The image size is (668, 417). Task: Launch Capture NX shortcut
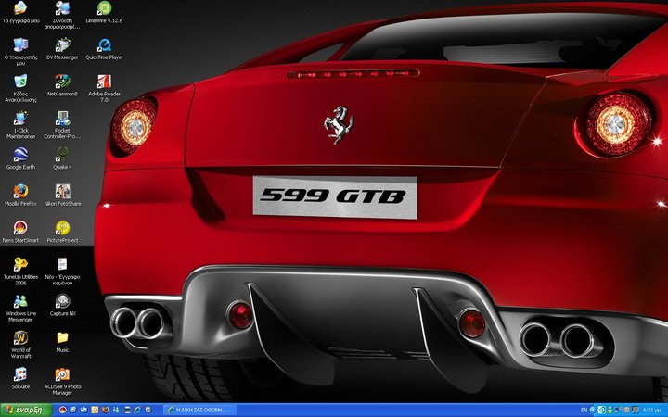pyautogui.click(x=62, y=304)
